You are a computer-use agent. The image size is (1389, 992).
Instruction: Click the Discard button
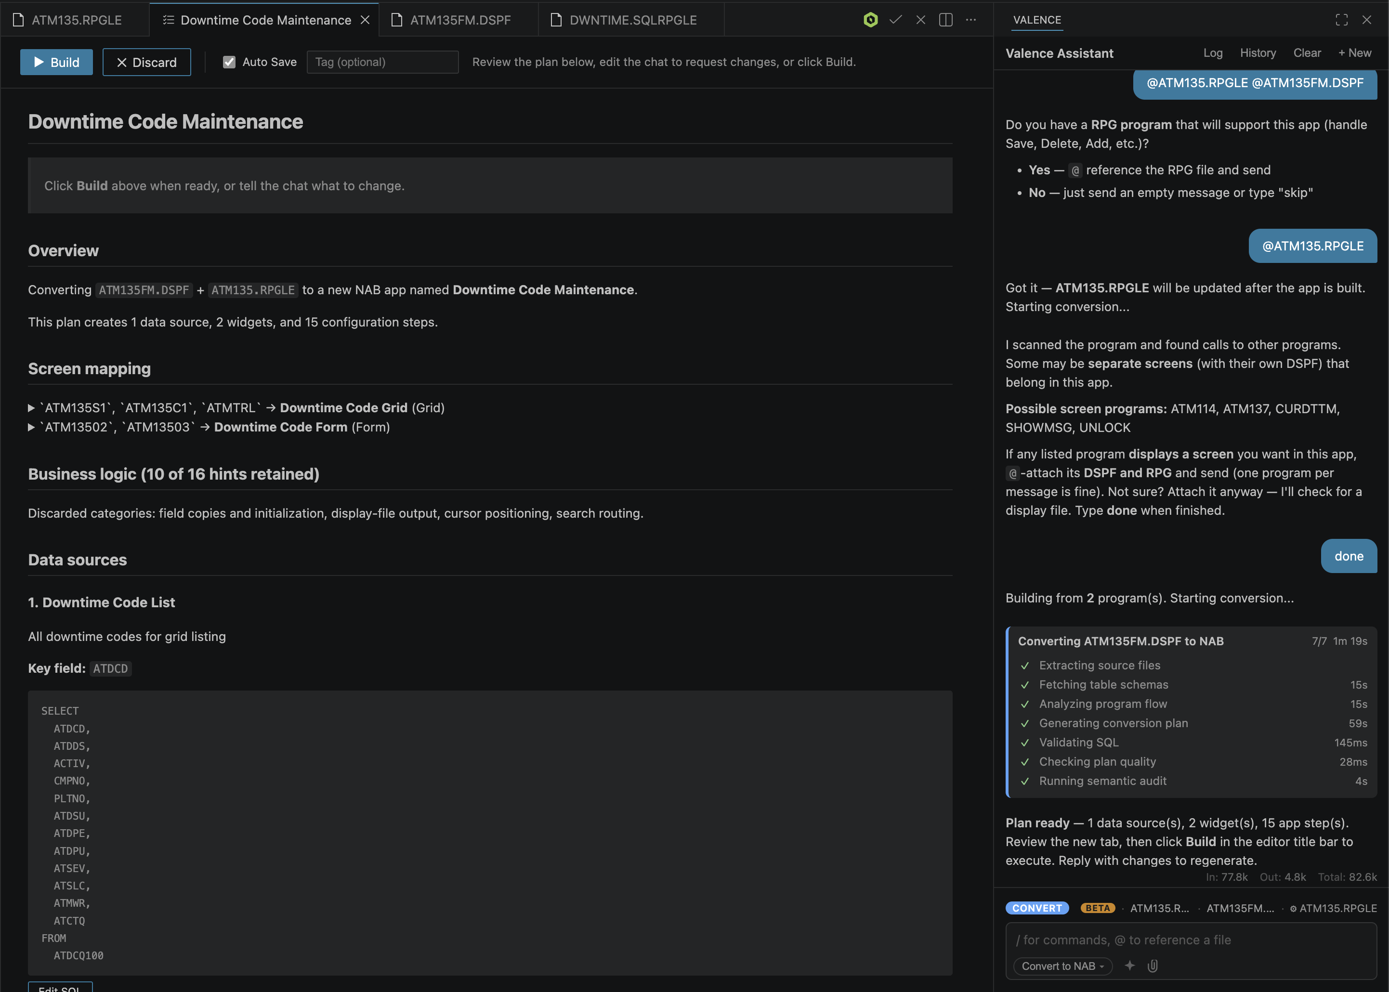[x=146, y=62]
